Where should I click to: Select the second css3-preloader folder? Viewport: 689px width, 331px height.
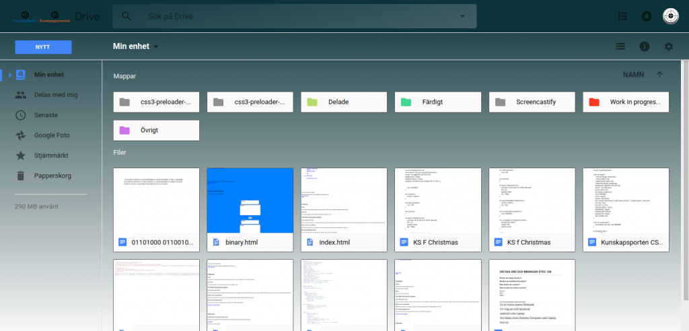[x=250, y=102]
